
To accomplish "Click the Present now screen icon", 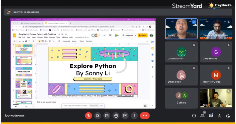I will (x=125, y=115).
